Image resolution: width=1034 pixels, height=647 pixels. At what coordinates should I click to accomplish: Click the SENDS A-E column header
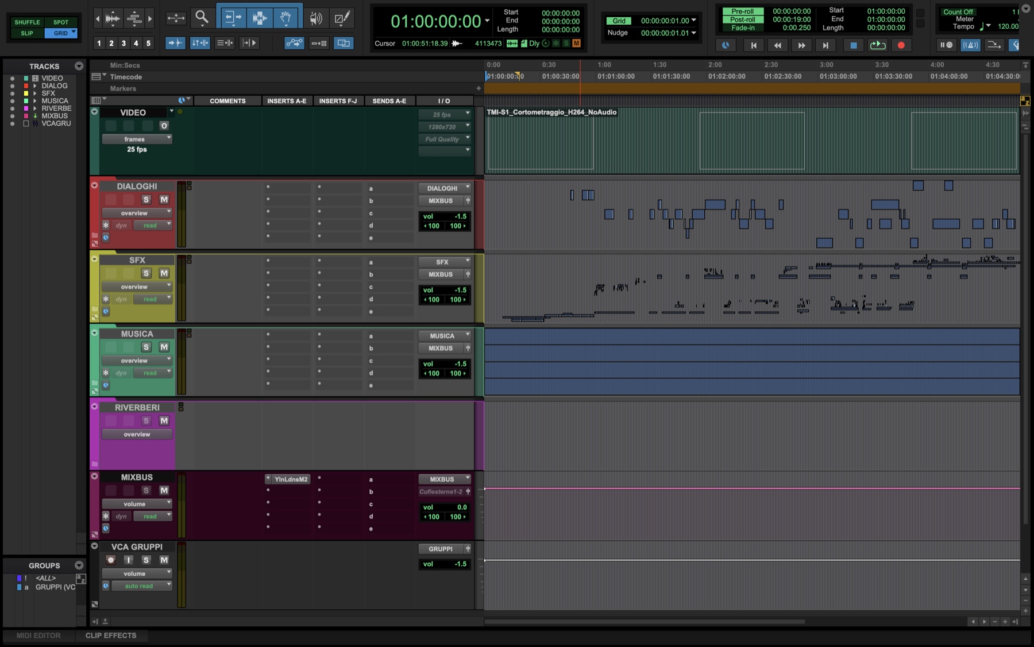389,101
